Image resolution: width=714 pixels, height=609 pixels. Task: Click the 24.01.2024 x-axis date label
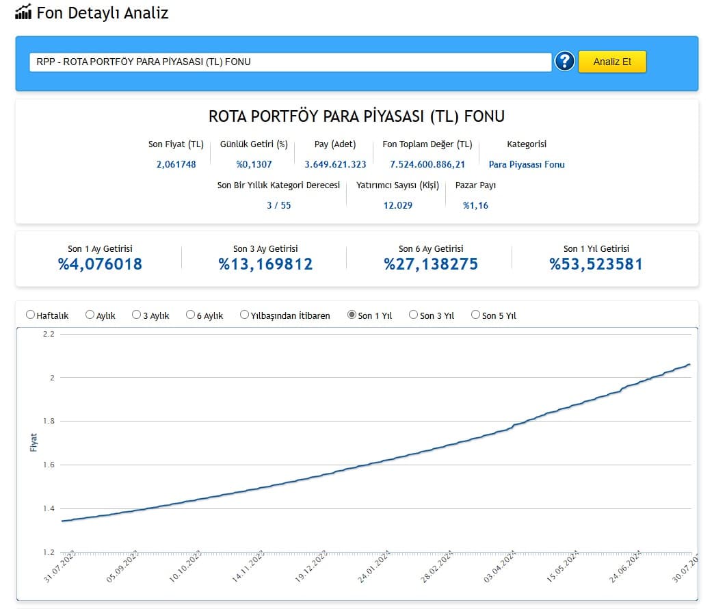coord(374,567)
